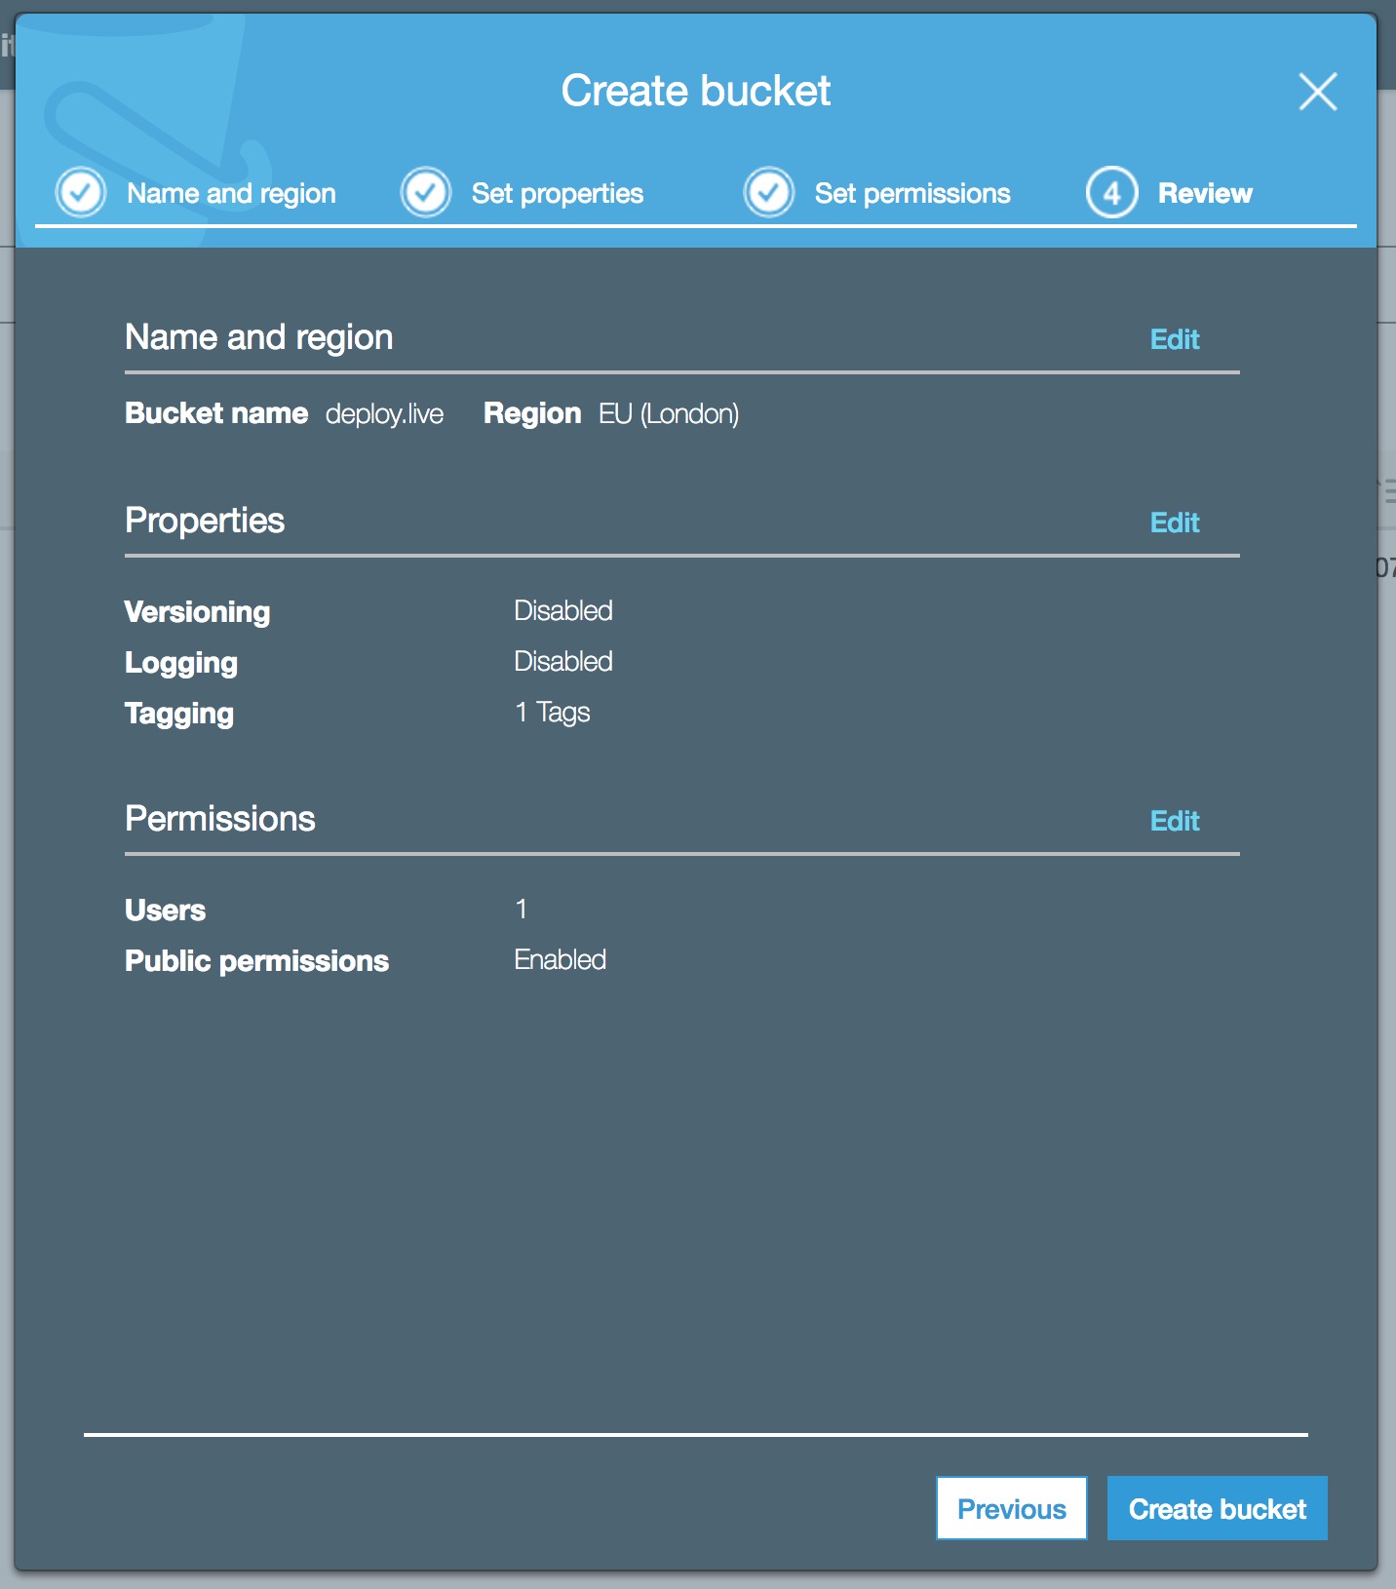Select the Review step label
Image resolution: width=1396 pixels, height=1589 pixels.
[1204, 193]
